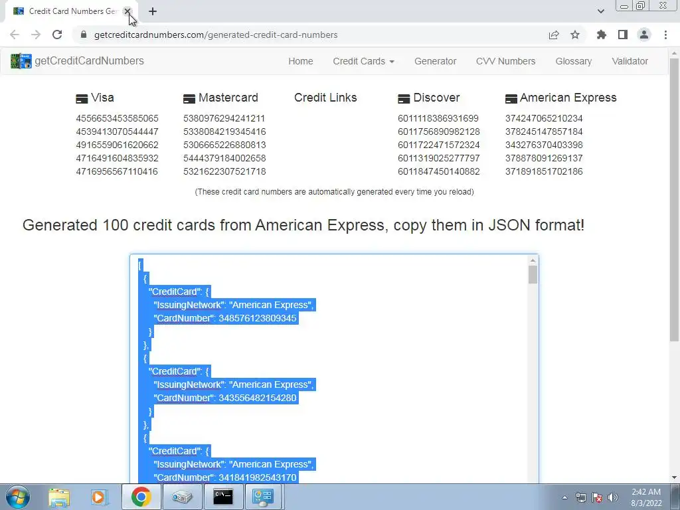Click the main page scrollbar thumb
Screen dimensions: 680x510
[x=674, y=199]
